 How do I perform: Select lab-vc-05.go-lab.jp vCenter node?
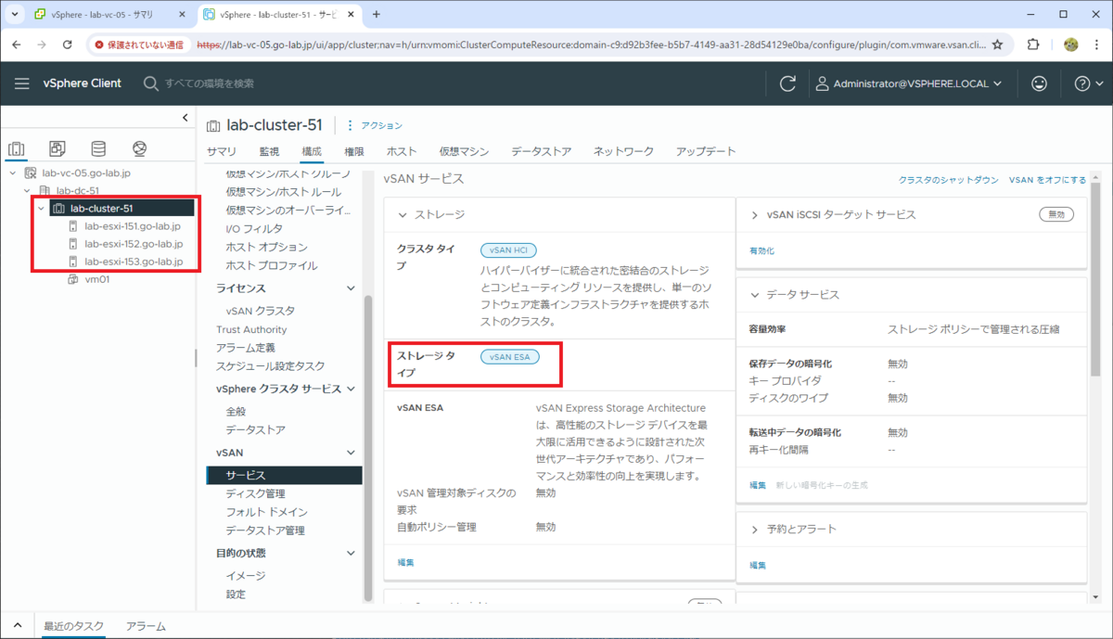point(86,173)
